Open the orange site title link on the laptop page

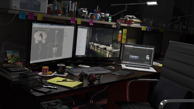[x=129, y=48]
